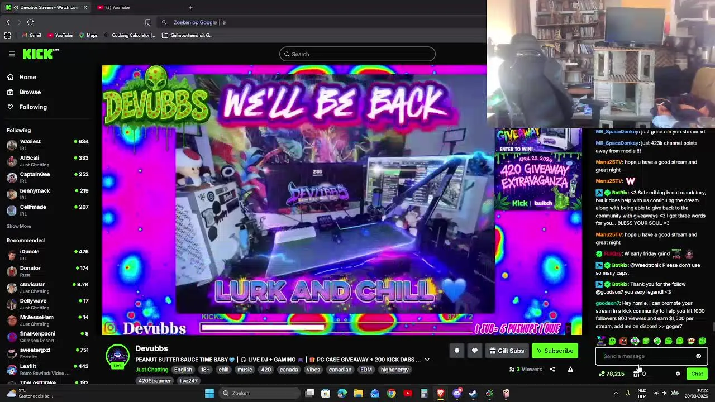Select the 420Streamer tag
Screen dimensions: 715x402
pyautogui.click(x=155, y=381)
